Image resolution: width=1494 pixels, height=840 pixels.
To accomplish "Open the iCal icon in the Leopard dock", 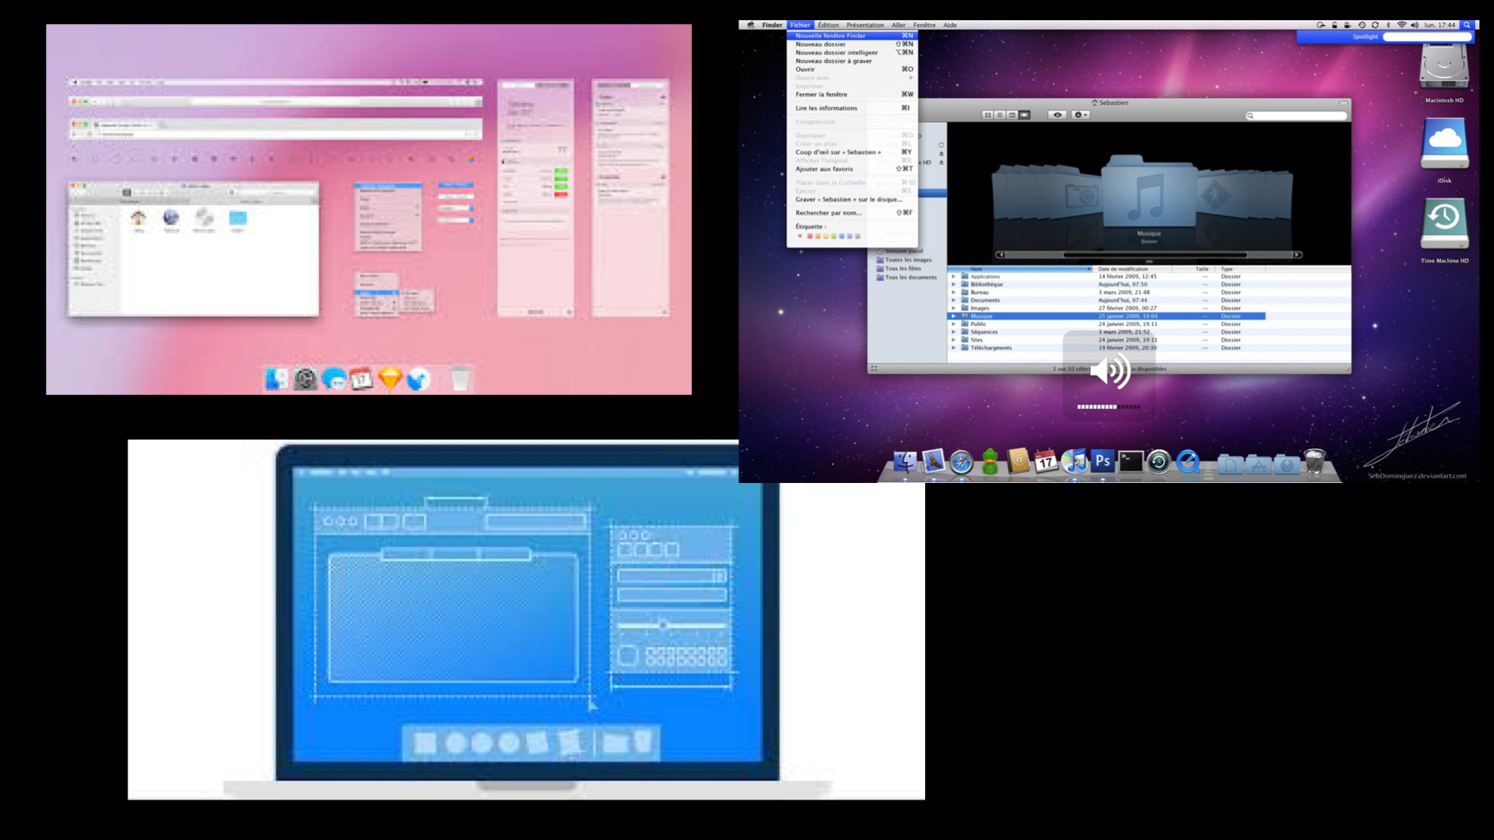I will coord(1046,462).
